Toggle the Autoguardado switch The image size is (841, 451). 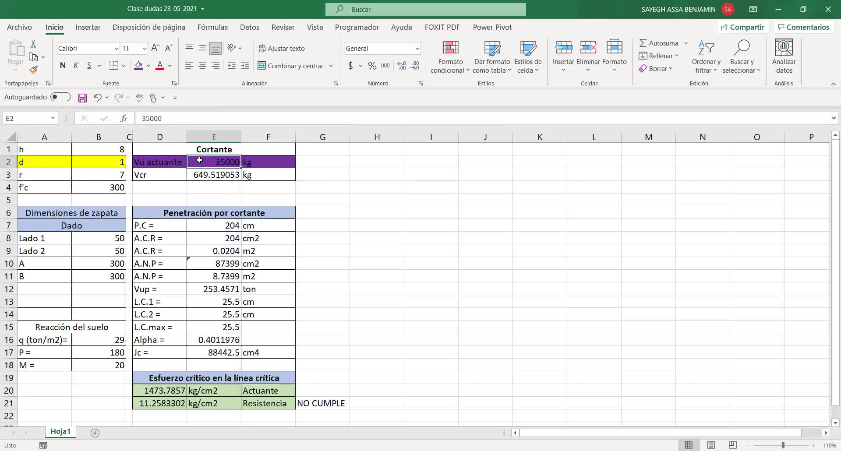pos(60,97)
